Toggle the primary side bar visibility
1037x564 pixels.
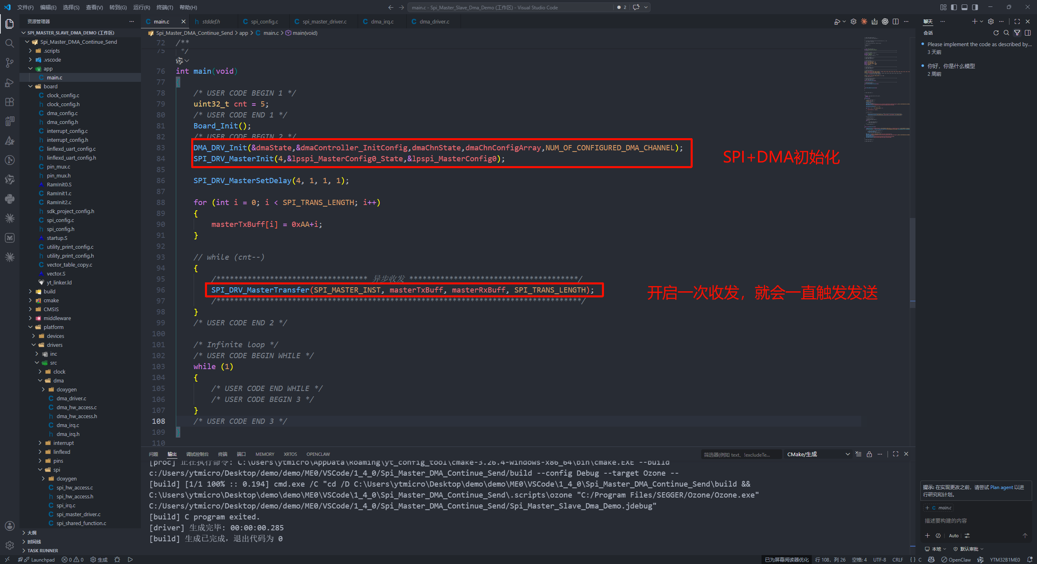pos(954,7)
